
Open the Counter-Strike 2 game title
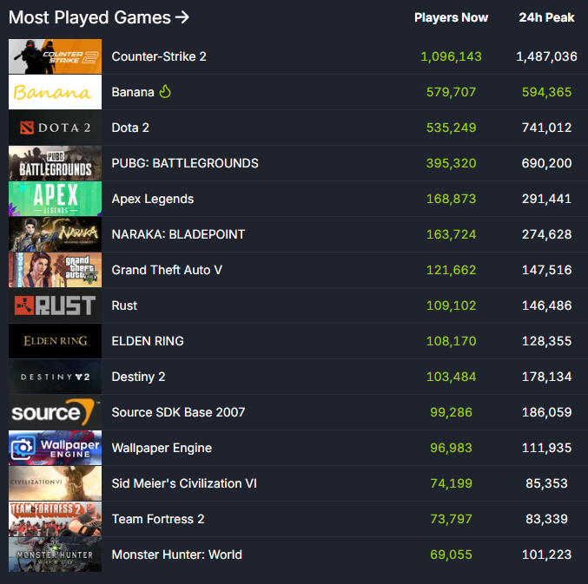point(159,56)
